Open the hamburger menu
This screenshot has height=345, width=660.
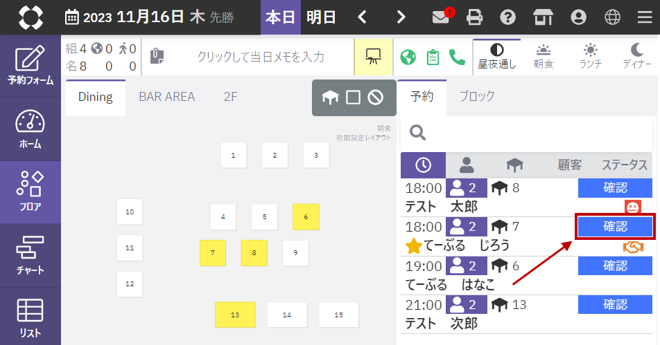[645, 17]
